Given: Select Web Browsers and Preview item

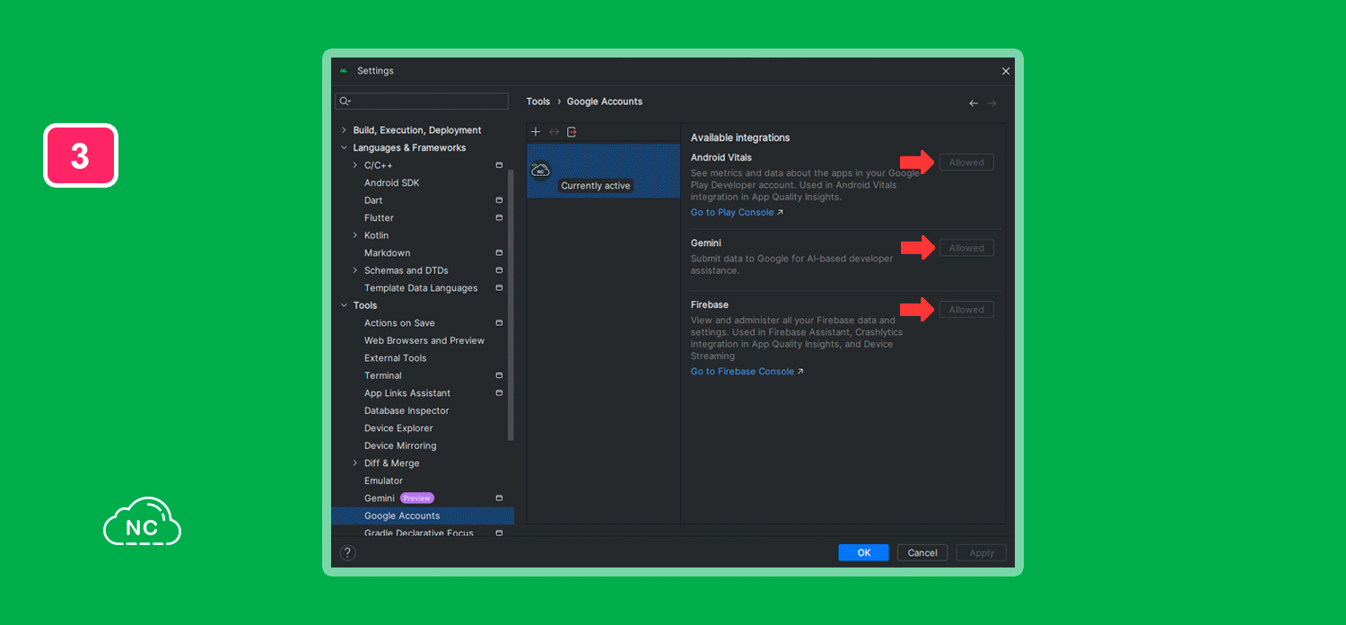Looking at the screenshot, I should click(424, 340).
